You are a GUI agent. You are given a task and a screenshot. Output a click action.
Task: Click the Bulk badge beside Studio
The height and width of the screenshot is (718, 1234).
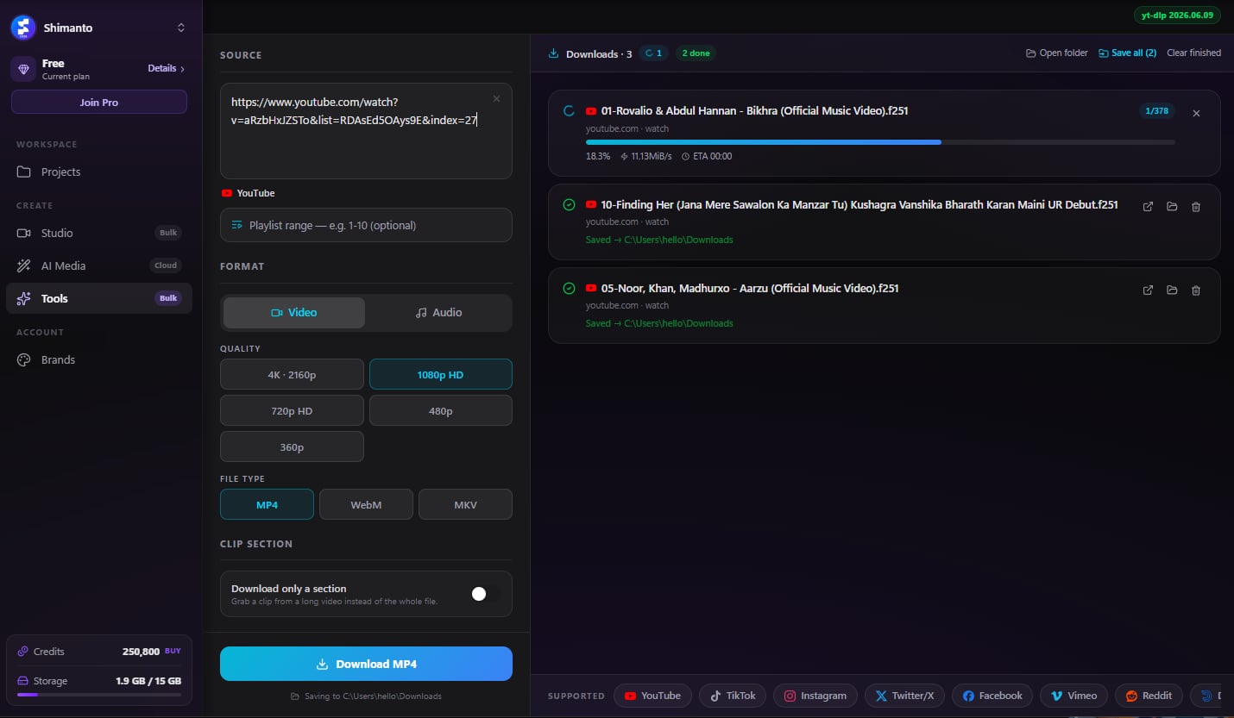pyautogui.click(x=168, y=233)
